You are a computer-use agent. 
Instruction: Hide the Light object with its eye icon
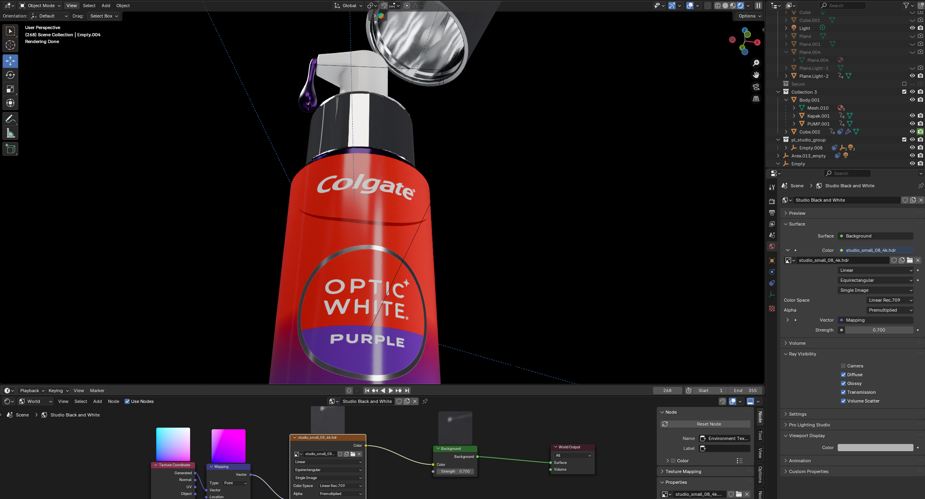pos(912,28)
